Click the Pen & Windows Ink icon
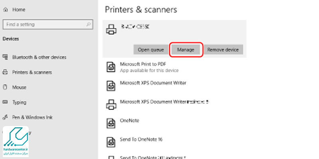The height and width of the screenshot is (159, 319). tap(5, 117)
